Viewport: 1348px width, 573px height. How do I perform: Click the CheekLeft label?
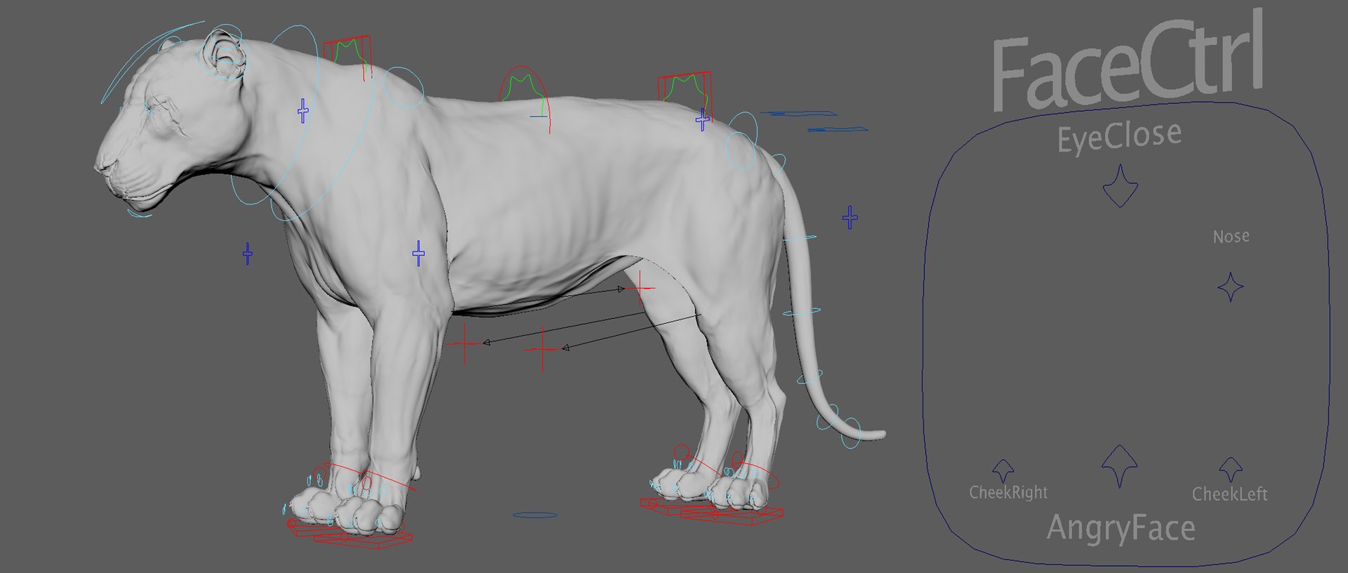tap(1229, 494)
